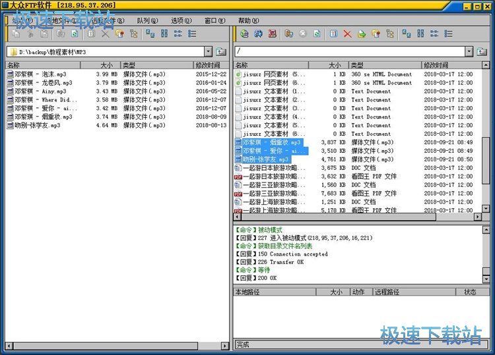495x355 pixels.
Task: Sort remote files by 修改时间 column
Action: coord(451,65)
